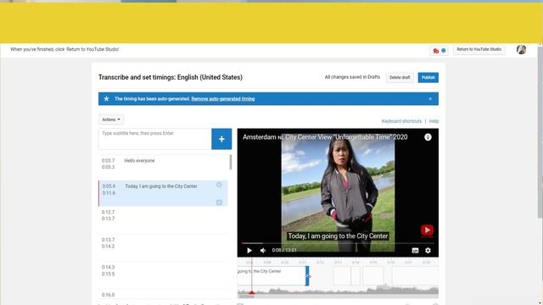The width and height of the screenshot is (543, 305).
Task: Select the 'going to the City Center' timeline block
Action: pos(271,275)
